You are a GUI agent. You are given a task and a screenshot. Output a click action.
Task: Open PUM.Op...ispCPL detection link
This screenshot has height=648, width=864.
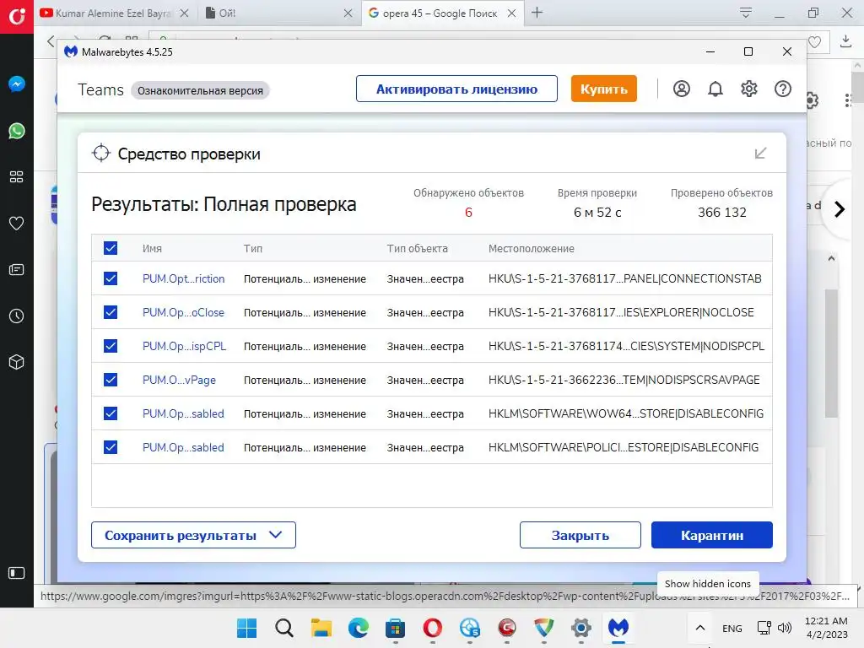pyautogui.click(x=184, y=346)
